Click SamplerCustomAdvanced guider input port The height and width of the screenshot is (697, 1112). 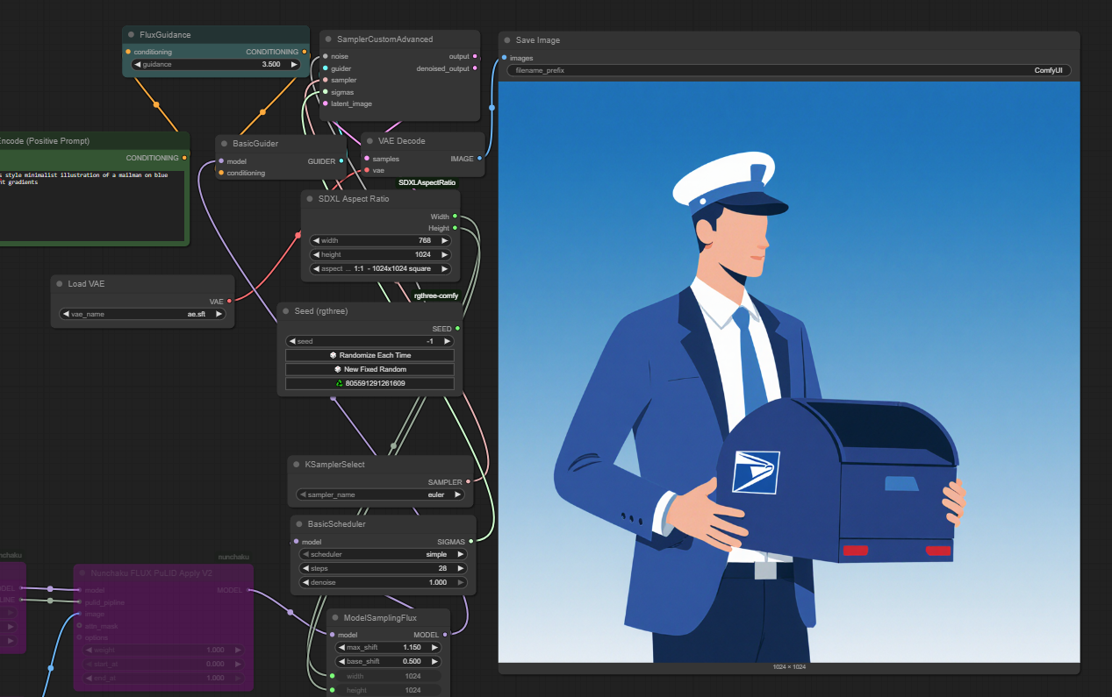(325, 68)
